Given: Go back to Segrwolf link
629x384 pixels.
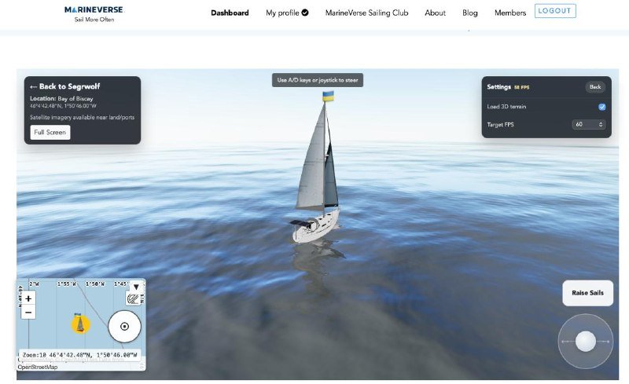Looking at the screenshot, I should 65,86.
